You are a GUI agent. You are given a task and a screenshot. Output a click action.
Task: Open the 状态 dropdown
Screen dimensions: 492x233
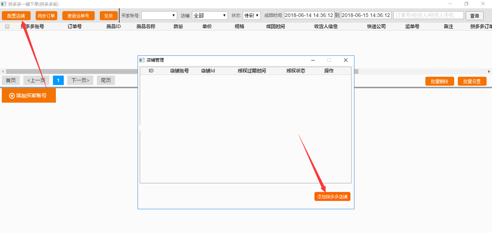coord(252,15)
